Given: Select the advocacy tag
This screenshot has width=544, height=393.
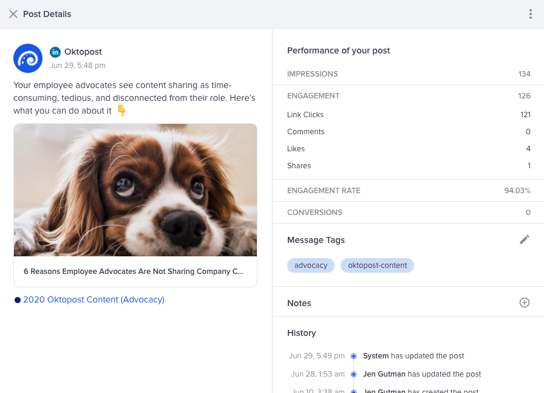Looking at the screenshot, I should coord(311,265).
